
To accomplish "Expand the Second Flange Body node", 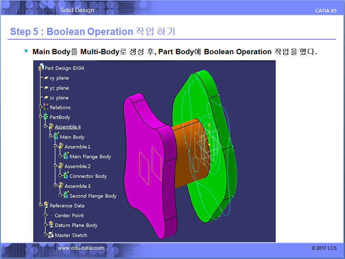I will (60, 196).
